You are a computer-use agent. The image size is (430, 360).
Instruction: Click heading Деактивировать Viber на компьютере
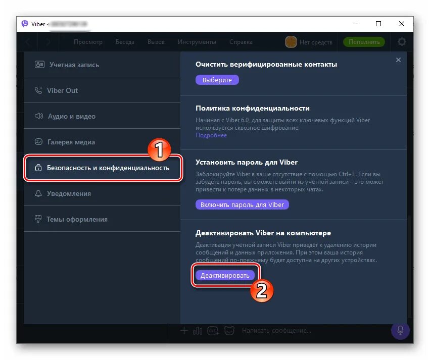coord(263,233)
